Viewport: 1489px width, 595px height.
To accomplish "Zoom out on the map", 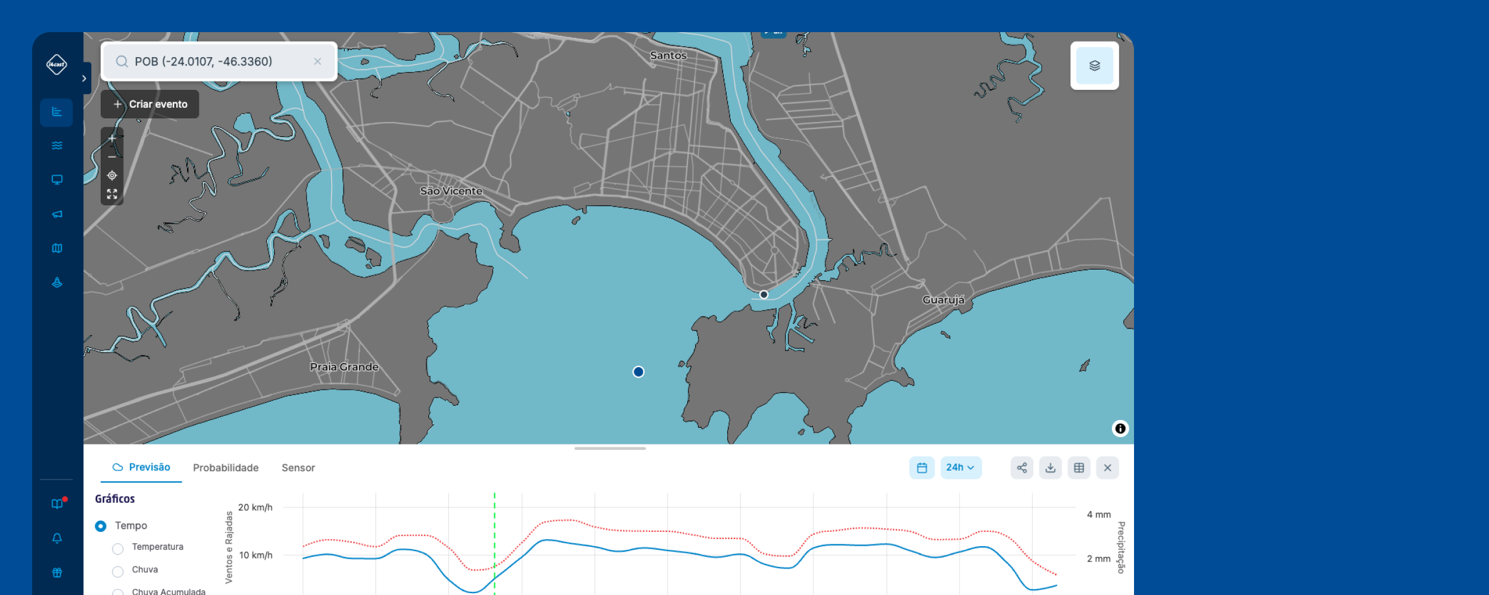I will [x=112, y=156].
